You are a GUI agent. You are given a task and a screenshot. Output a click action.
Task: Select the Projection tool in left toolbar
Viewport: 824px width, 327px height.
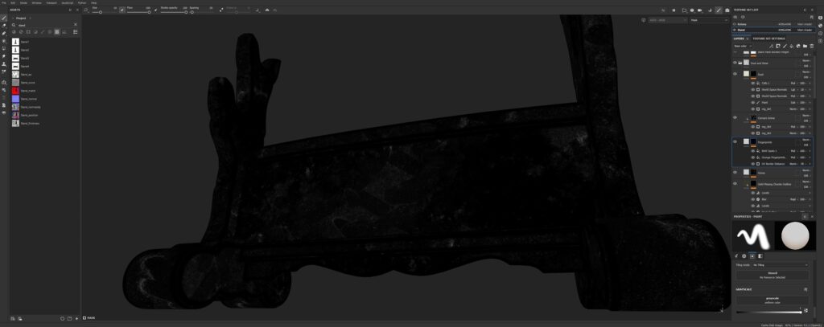point(4,33)
